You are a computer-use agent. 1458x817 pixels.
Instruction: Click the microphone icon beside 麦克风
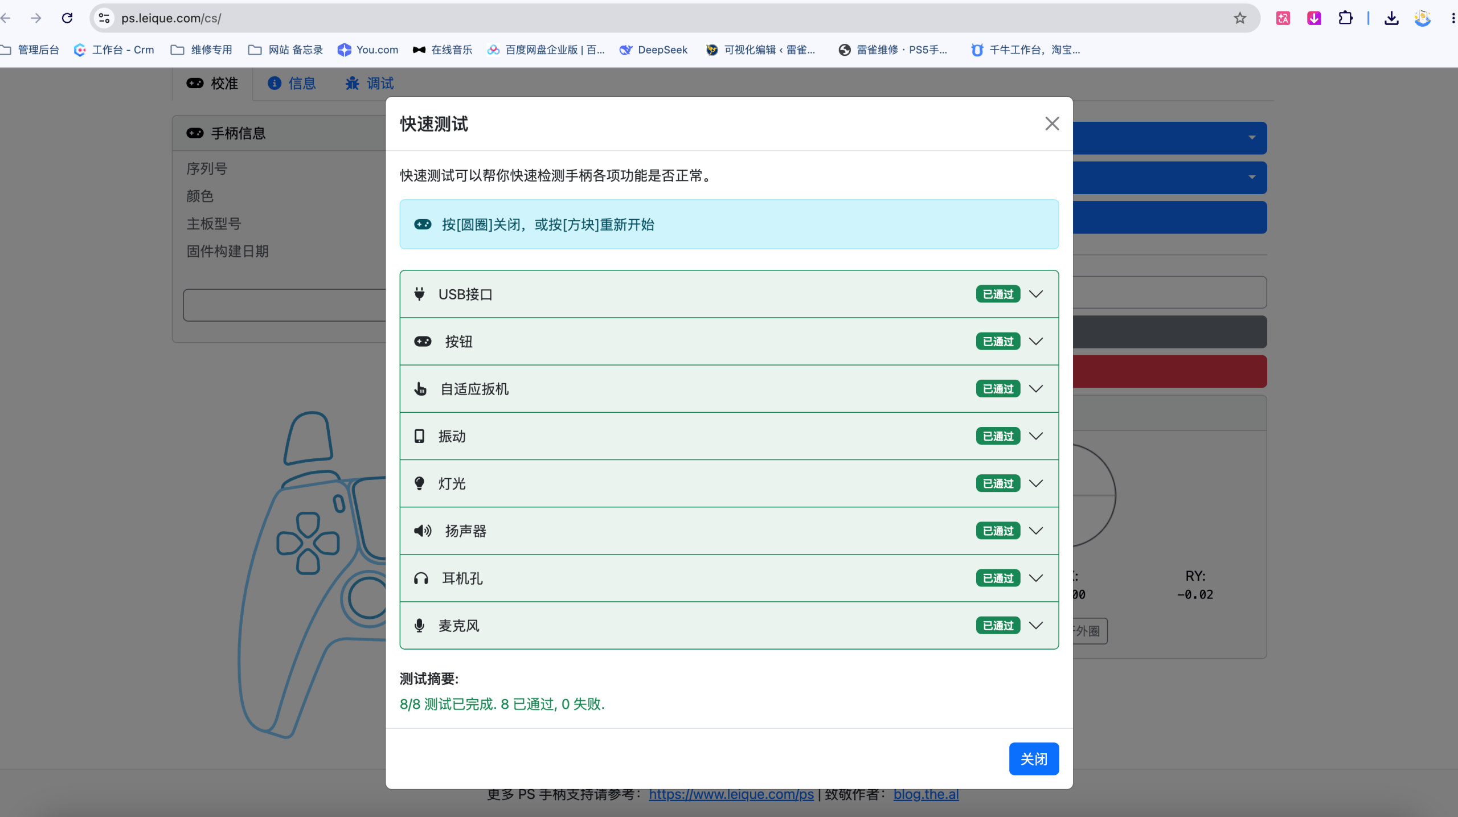(x=419, y=625)
